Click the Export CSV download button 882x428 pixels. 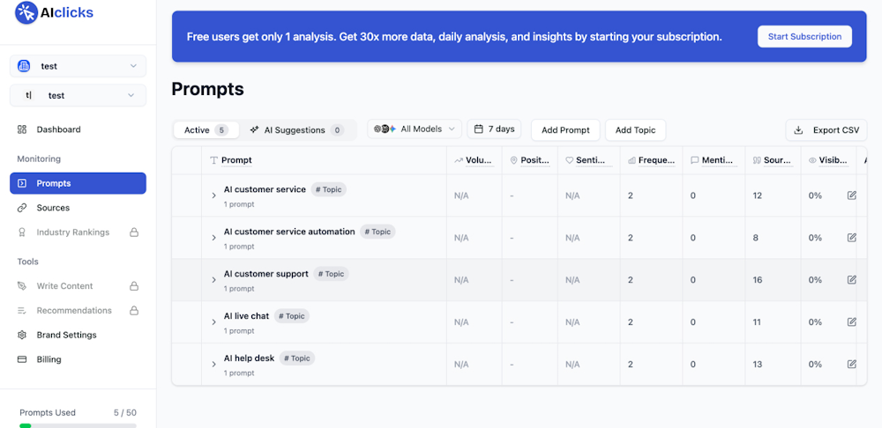click(826, 129)
